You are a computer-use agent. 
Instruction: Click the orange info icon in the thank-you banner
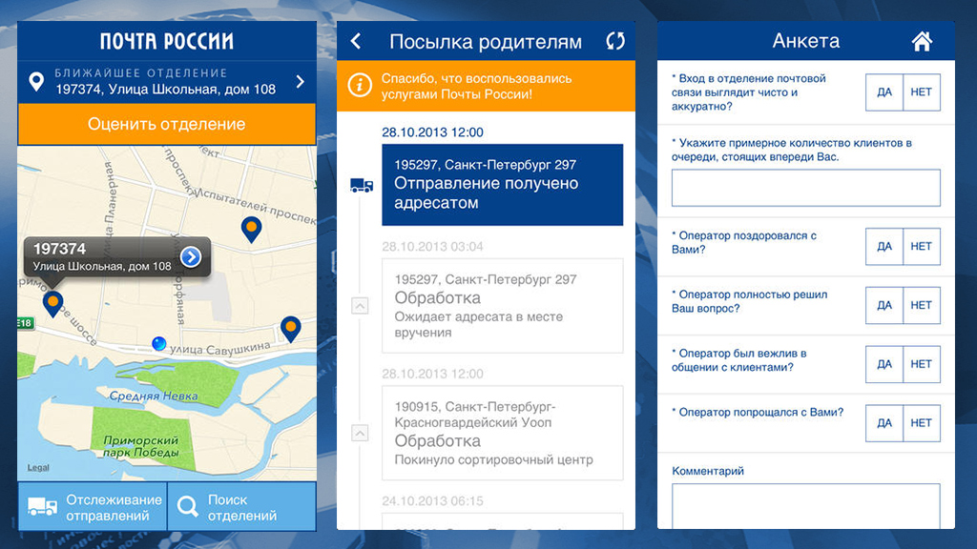tap(360, 86)
